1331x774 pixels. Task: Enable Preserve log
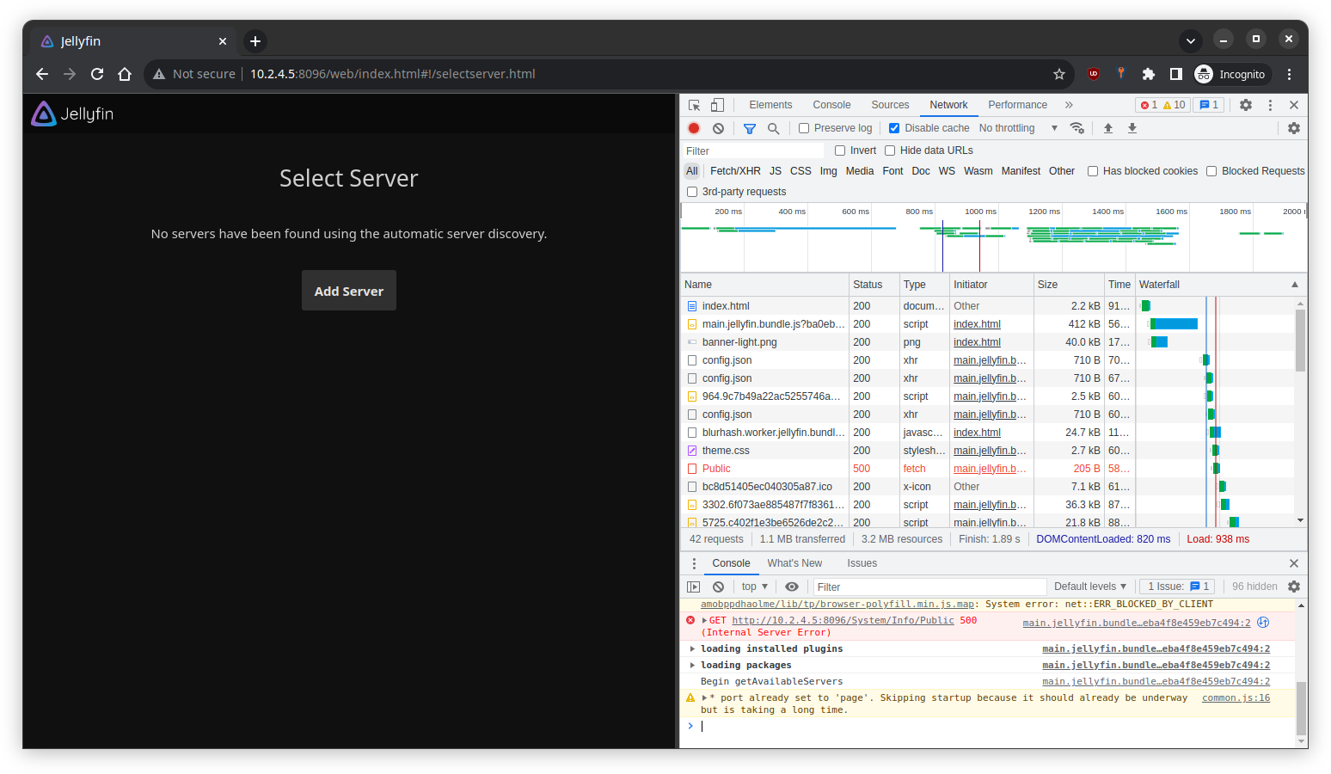804,127
